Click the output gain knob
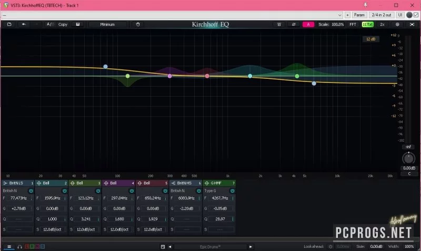The height and width of the screenshot is (251, 421). (x=408, y=158)
